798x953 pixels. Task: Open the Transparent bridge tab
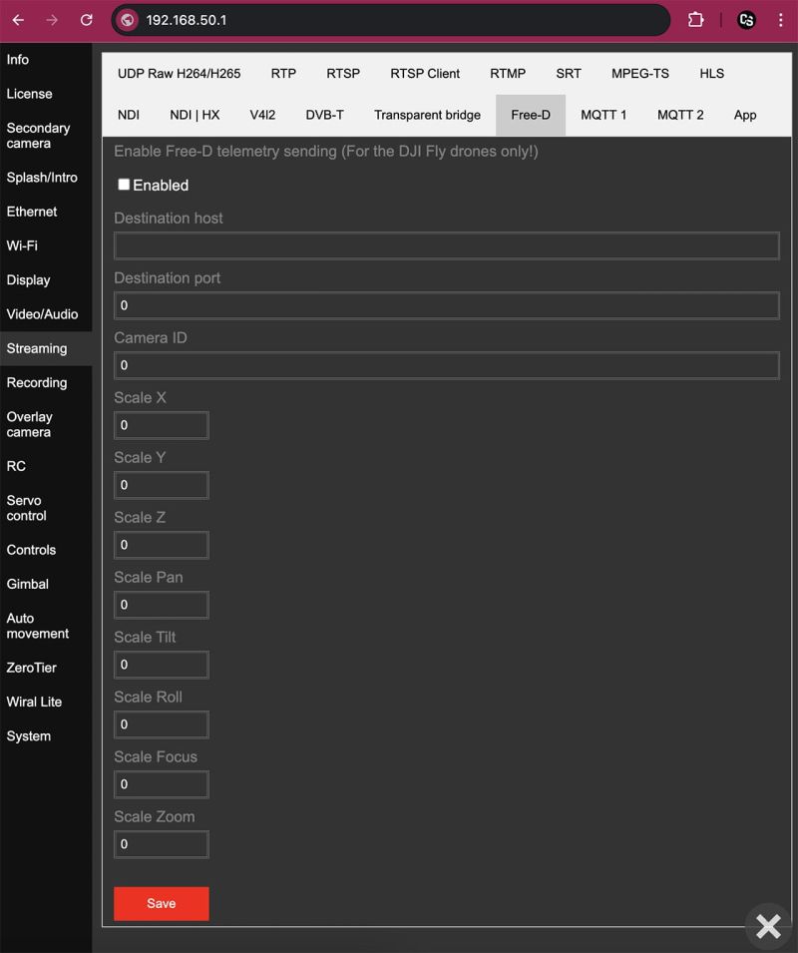427,116
